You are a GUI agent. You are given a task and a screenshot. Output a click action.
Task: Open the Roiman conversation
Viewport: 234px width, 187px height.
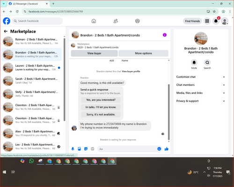(32, 42)
